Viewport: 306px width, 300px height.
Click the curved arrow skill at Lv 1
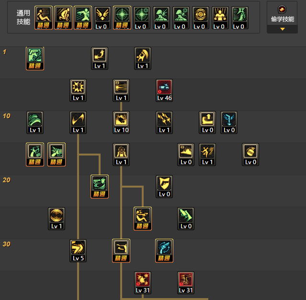pos(100,58)
